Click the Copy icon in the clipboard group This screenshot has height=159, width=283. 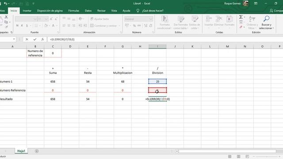click(x=6, y=22)
